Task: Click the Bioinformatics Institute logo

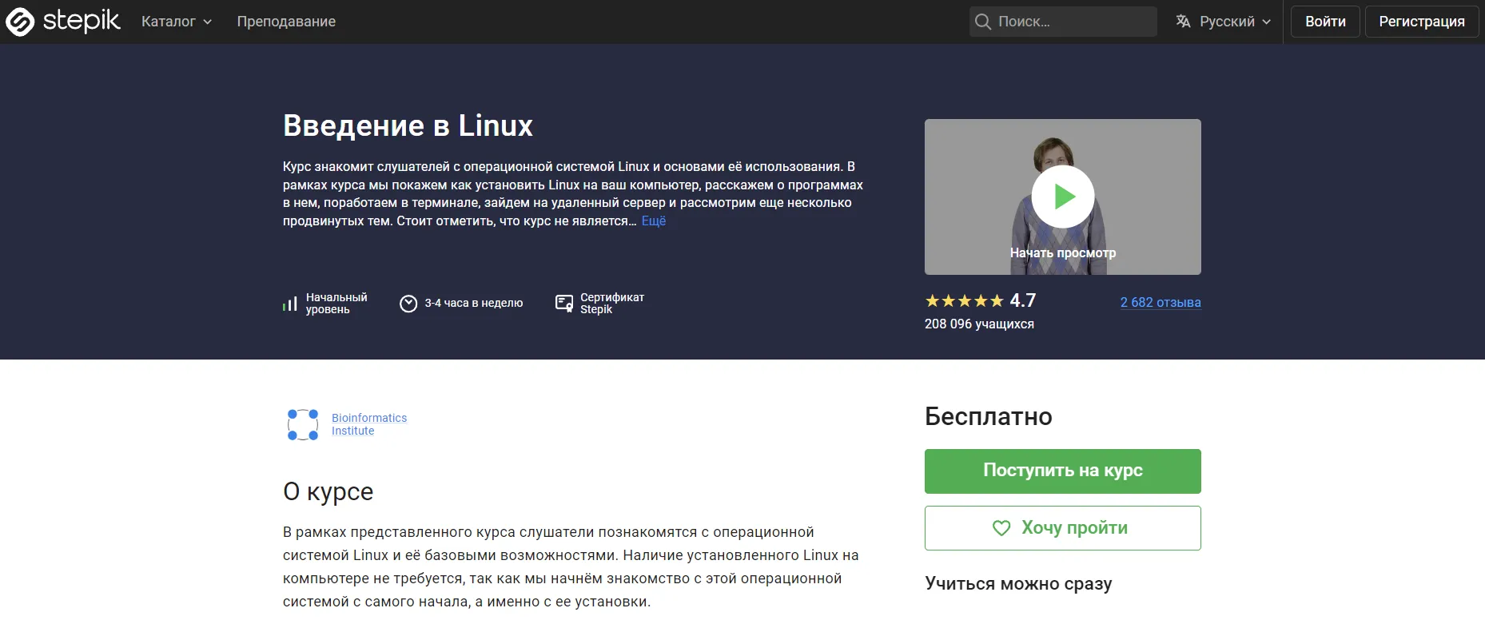Action: (x=303, y=424)
